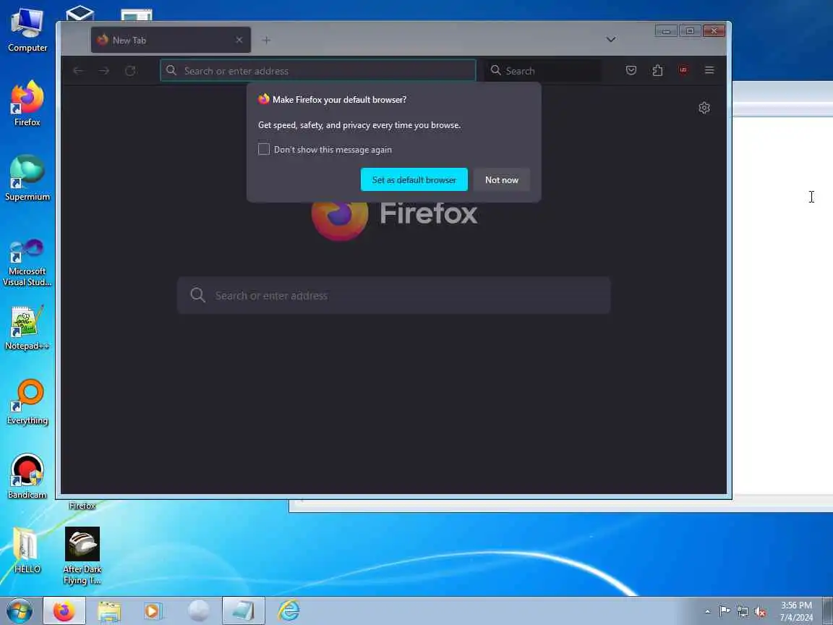
Task: Open the Firefox hamburger application menu
Action: tap(709, 70)
